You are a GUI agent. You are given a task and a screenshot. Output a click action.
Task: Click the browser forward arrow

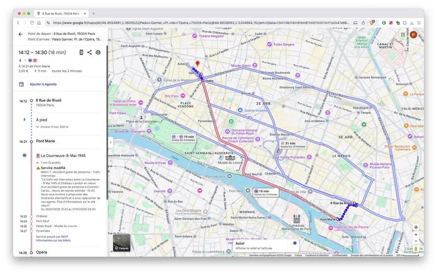(x=25, y=23)
